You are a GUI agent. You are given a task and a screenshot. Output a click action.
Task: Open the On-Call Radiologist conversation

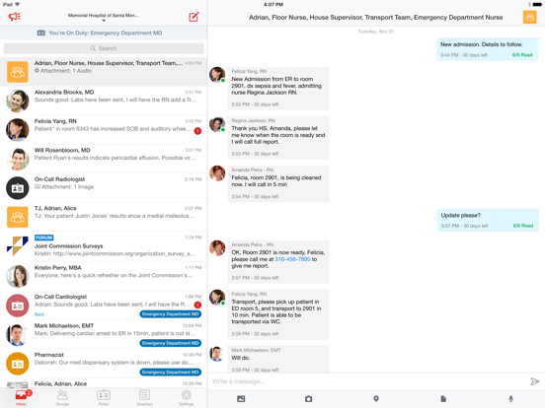(x=104, y=187)
